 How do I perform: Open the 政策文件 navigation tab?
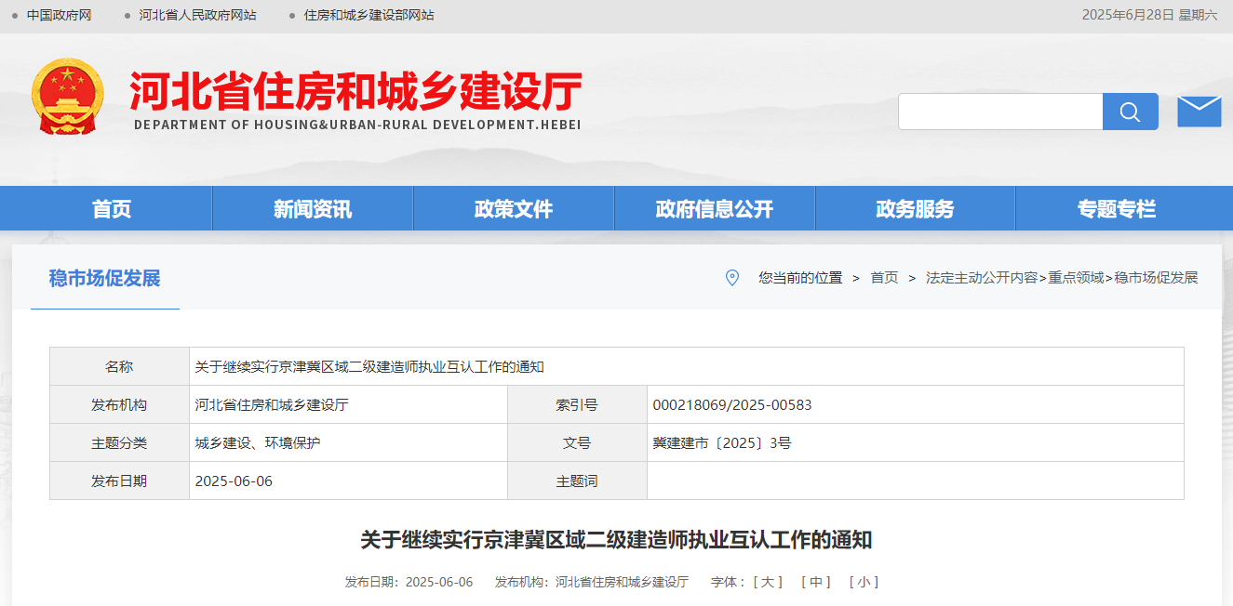(514, 209)
